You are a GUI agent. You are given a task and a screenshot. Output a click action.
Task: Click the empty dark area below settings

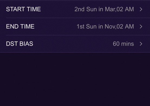75,79
